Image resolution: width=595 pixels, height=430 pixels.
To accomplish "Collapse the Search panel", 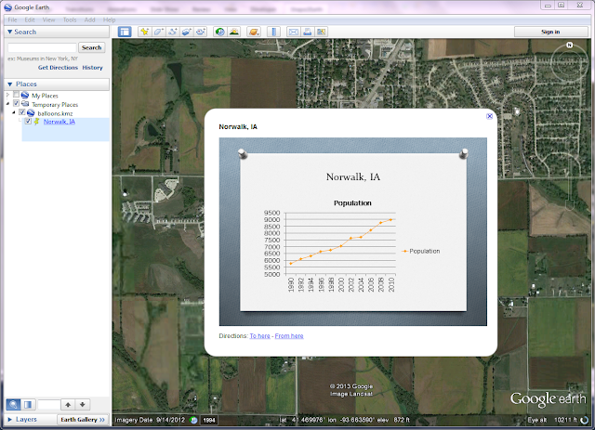I will click(x=10, y=32).
